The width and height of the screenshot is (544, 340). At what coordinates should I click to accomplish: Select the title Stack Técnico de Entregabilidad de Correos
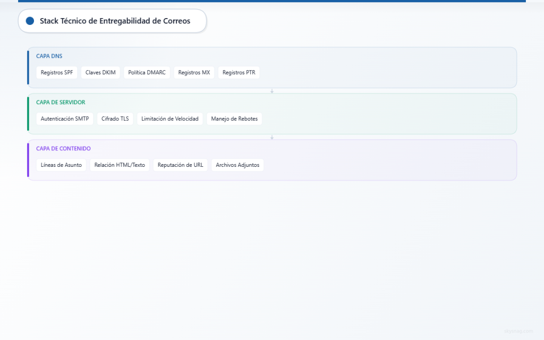(x=115, y=21)
